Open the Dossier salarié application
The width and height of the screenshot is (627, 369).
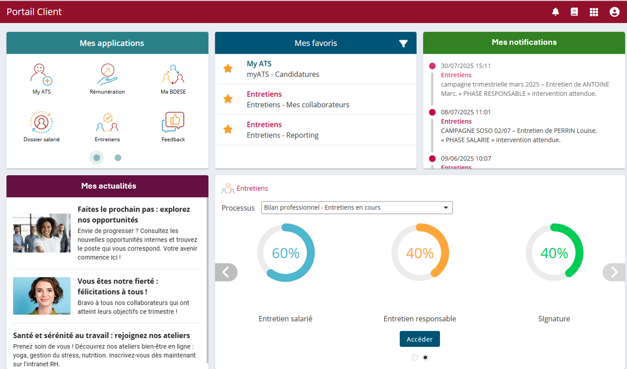[41, 123]
